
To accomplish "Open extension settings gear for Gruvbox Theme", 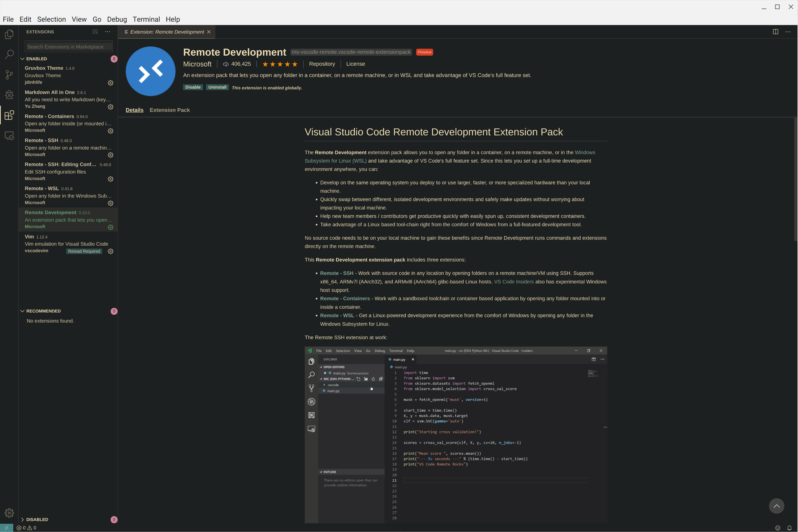I will [x=111, y=83].
